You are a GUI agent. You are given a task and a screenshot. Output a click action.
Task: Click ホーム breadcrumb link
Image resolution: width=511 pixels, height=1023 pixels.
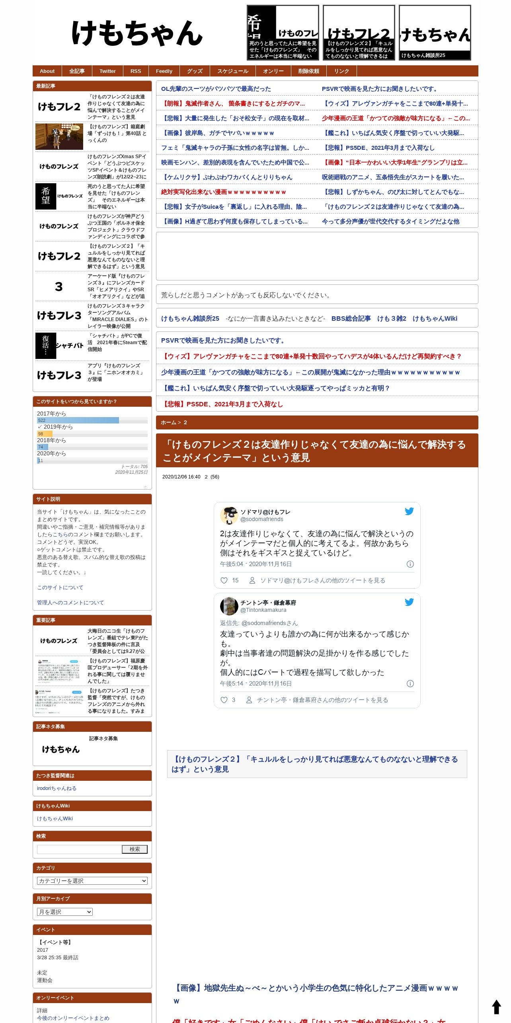coord(168,422)
